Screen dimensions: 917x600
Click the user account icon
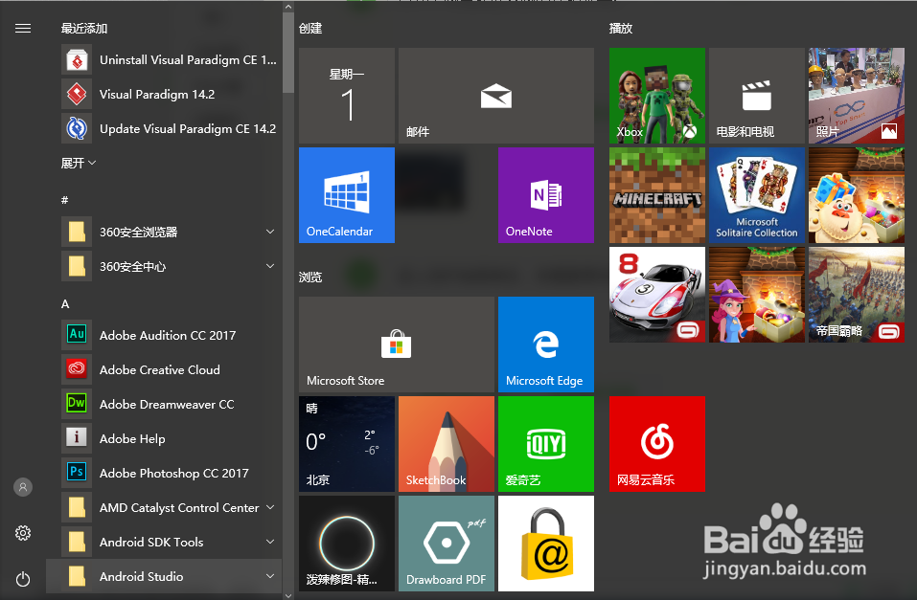point(23,487)
